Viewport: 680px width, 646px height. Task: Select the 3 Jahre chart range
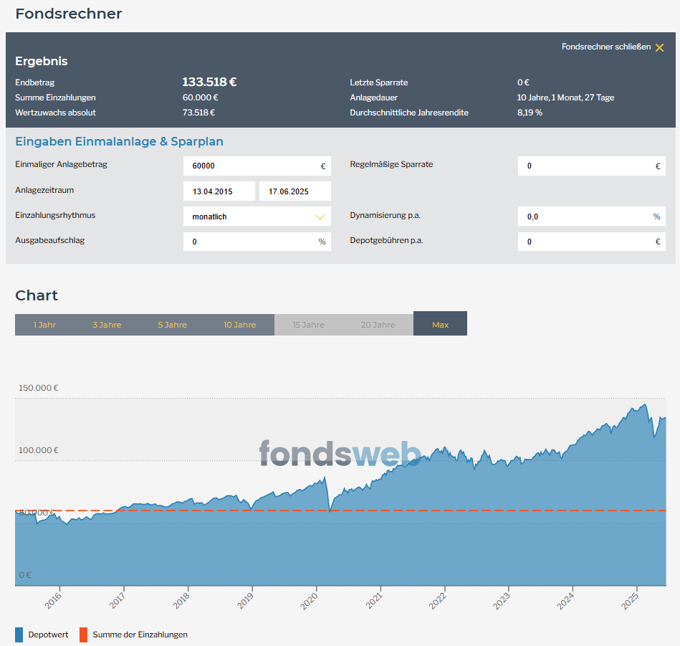tap(107, 325)
